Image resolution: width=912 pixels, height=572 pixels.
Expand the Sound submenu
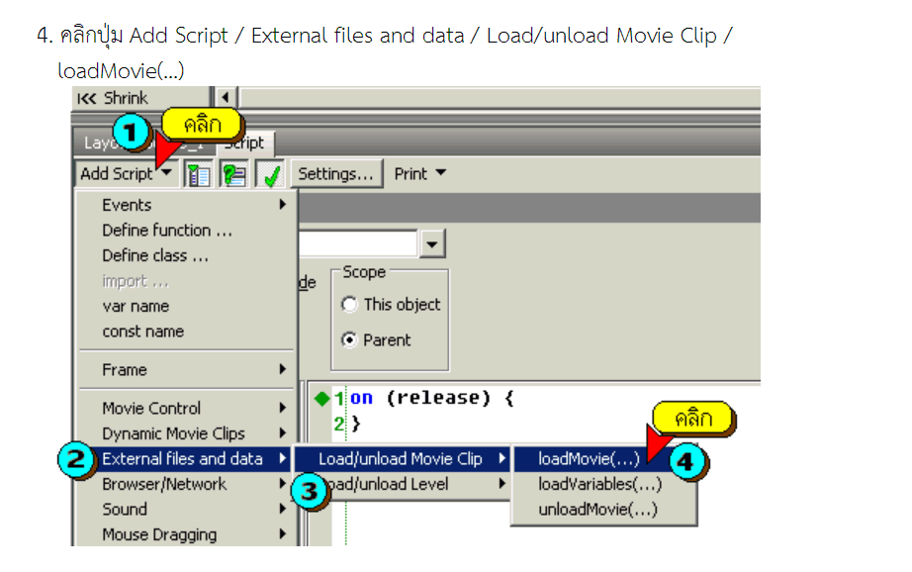pyautogui.click(x=186, y=509)
